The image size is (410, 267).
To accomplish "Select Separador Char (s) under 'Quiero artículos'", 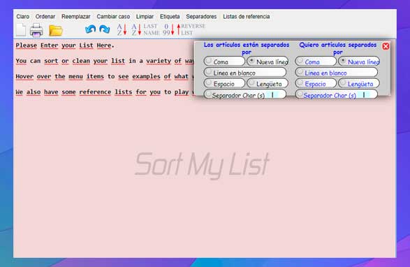I will tap(336, 94).
